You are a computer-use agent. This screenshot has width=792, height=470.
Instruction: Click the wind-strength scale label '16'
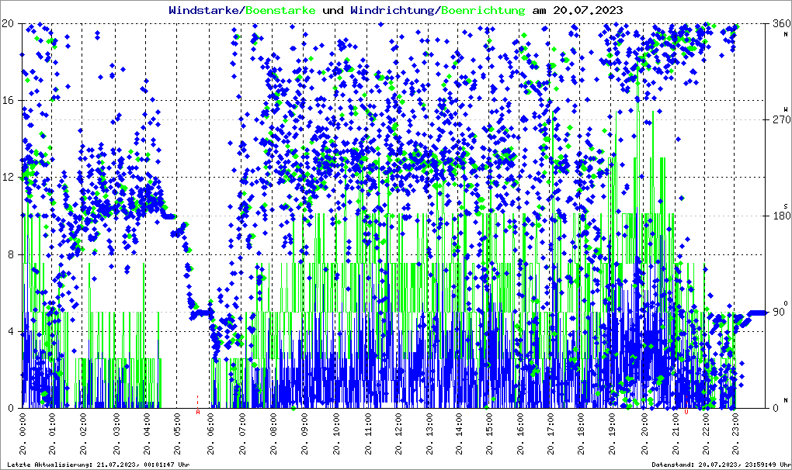(8, 100)
